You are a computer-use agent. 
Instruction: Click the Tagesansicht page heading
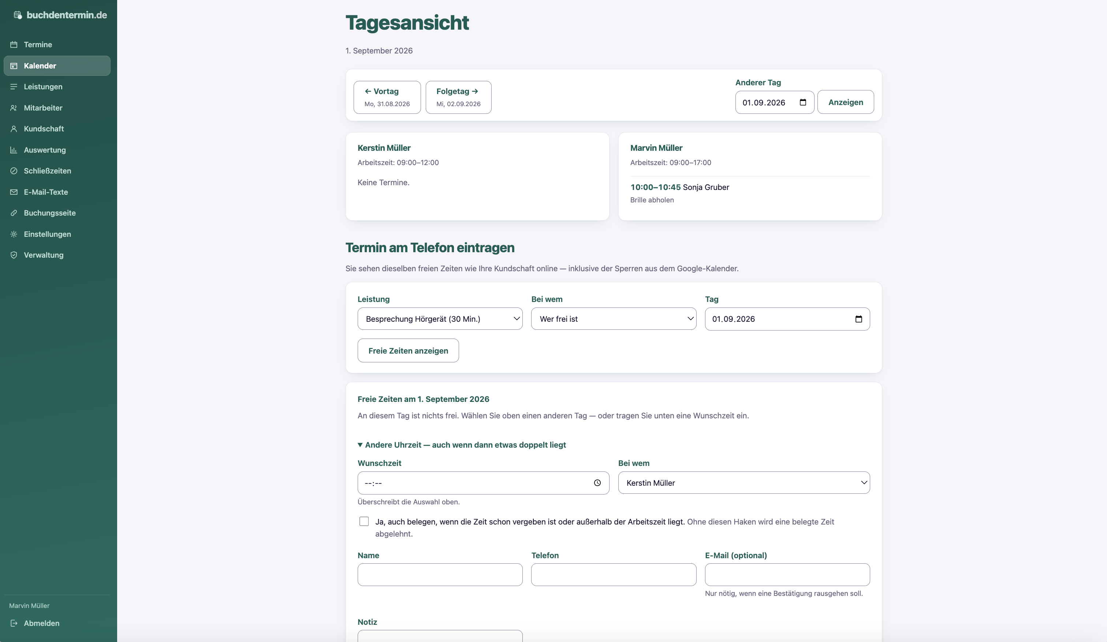pos(407,22)
